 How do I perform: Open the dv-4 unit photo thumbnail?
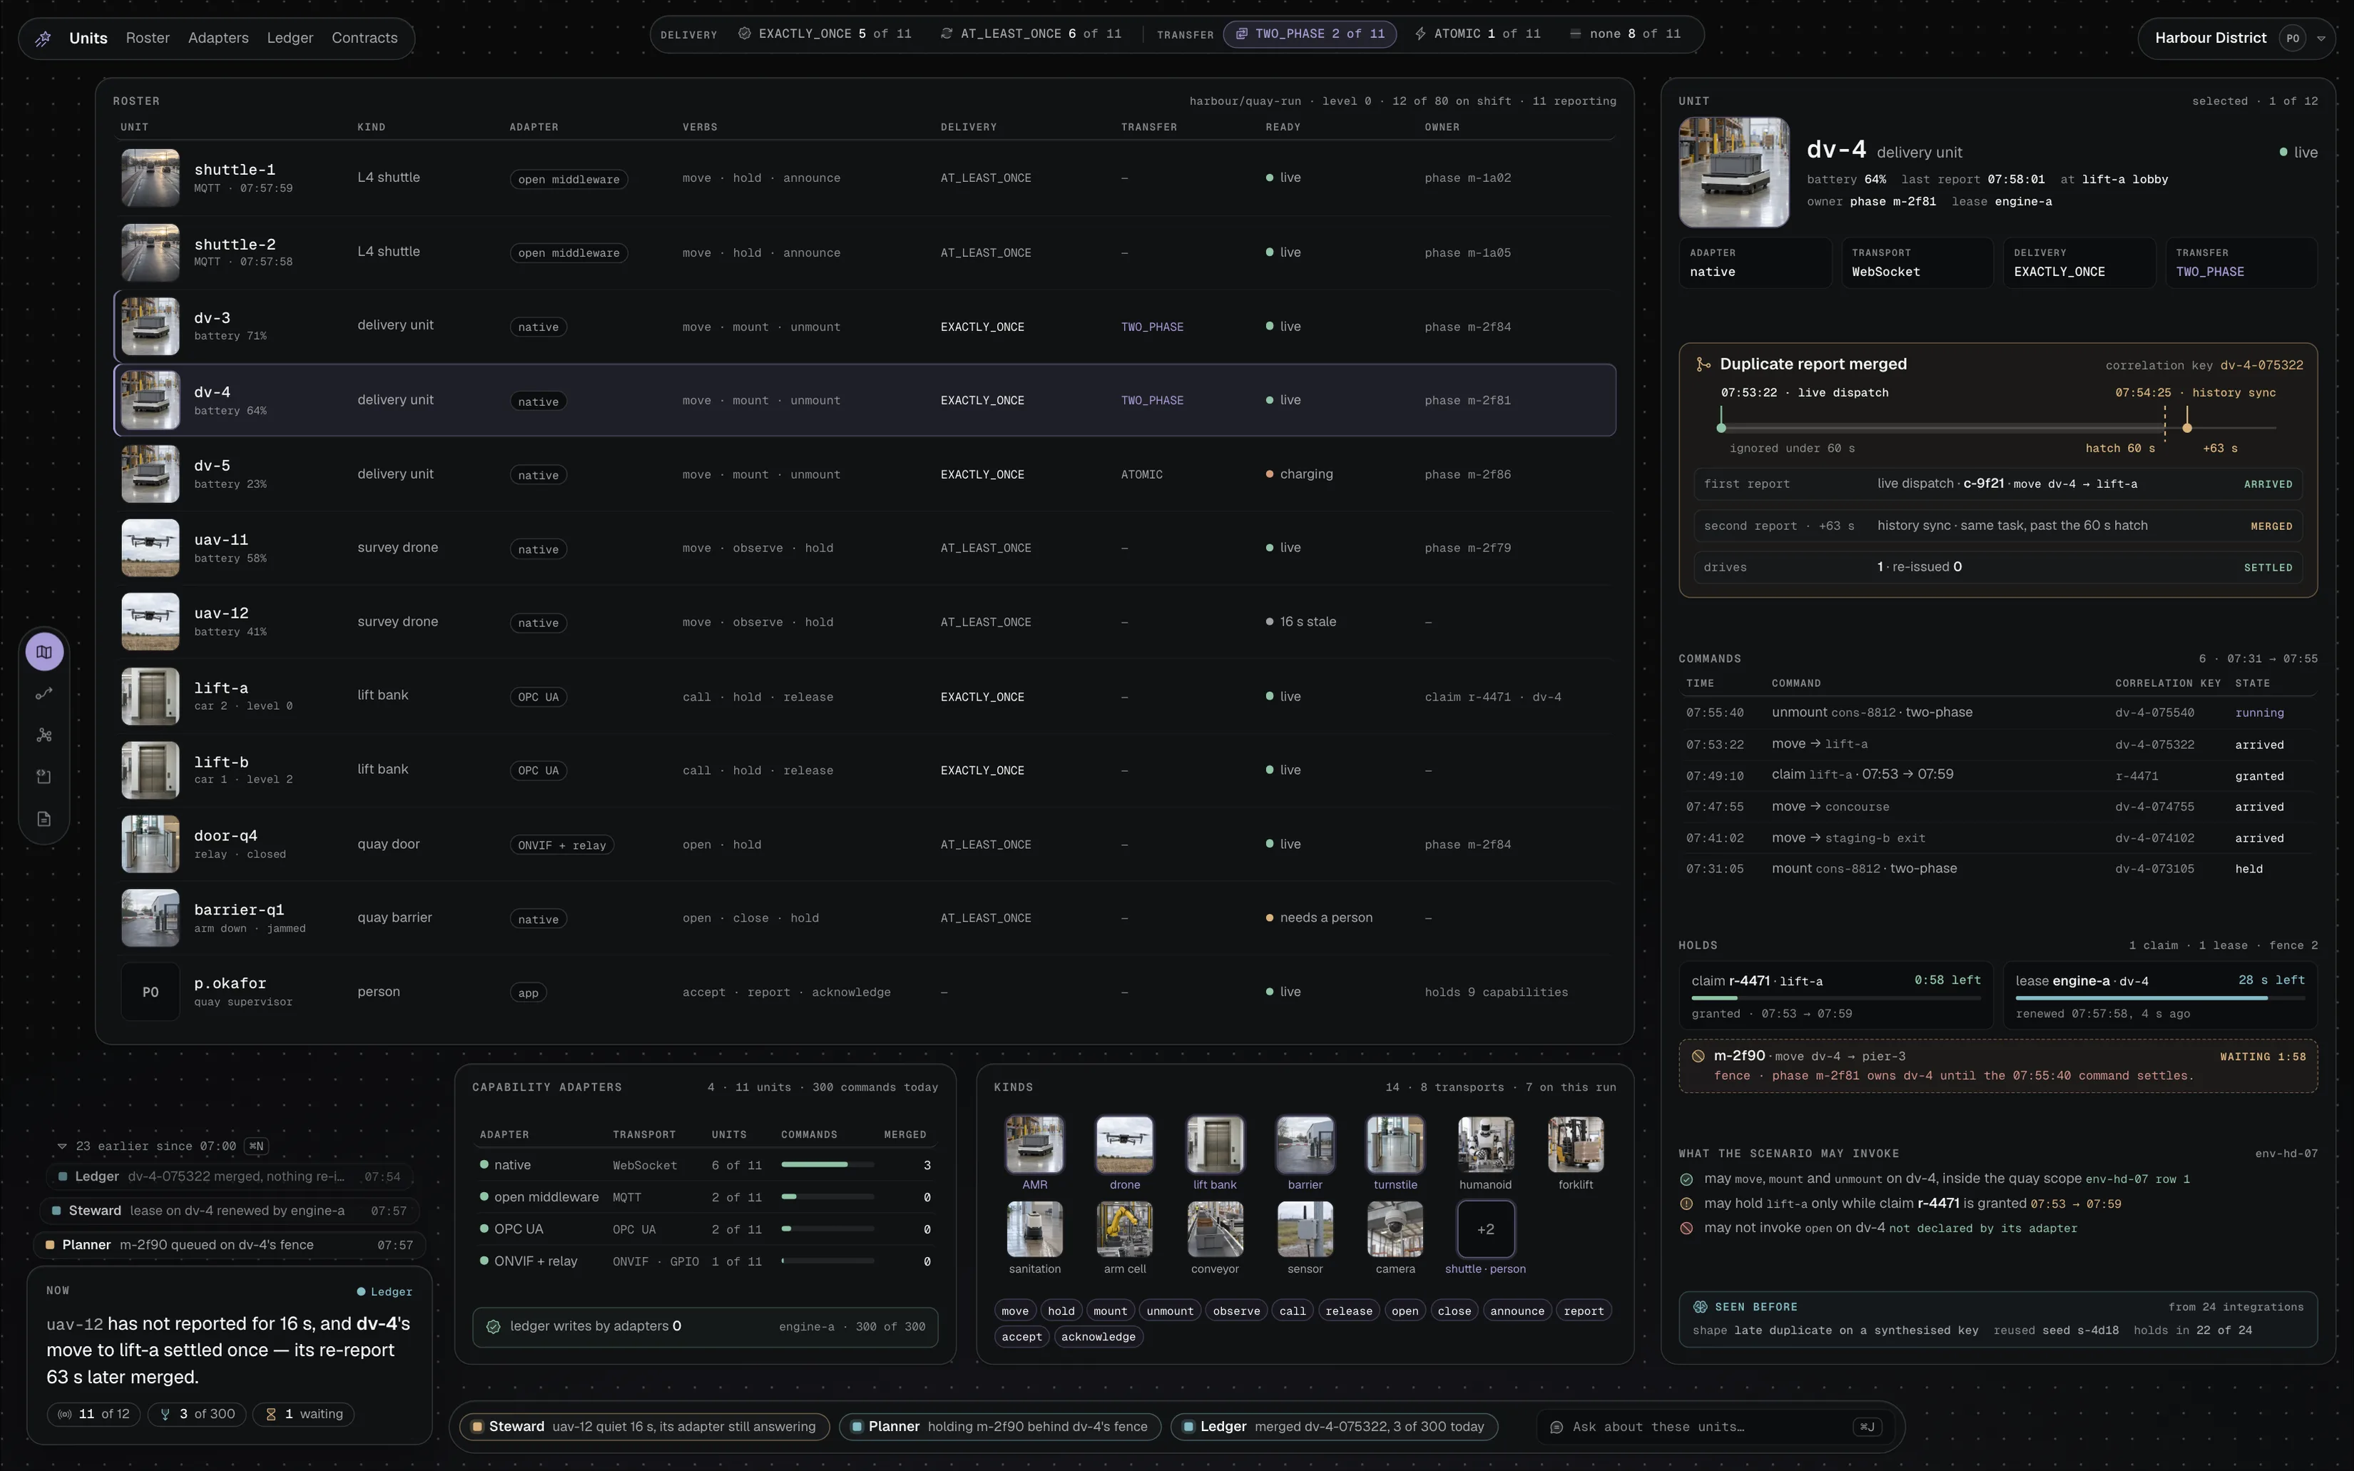point(1733,172)
